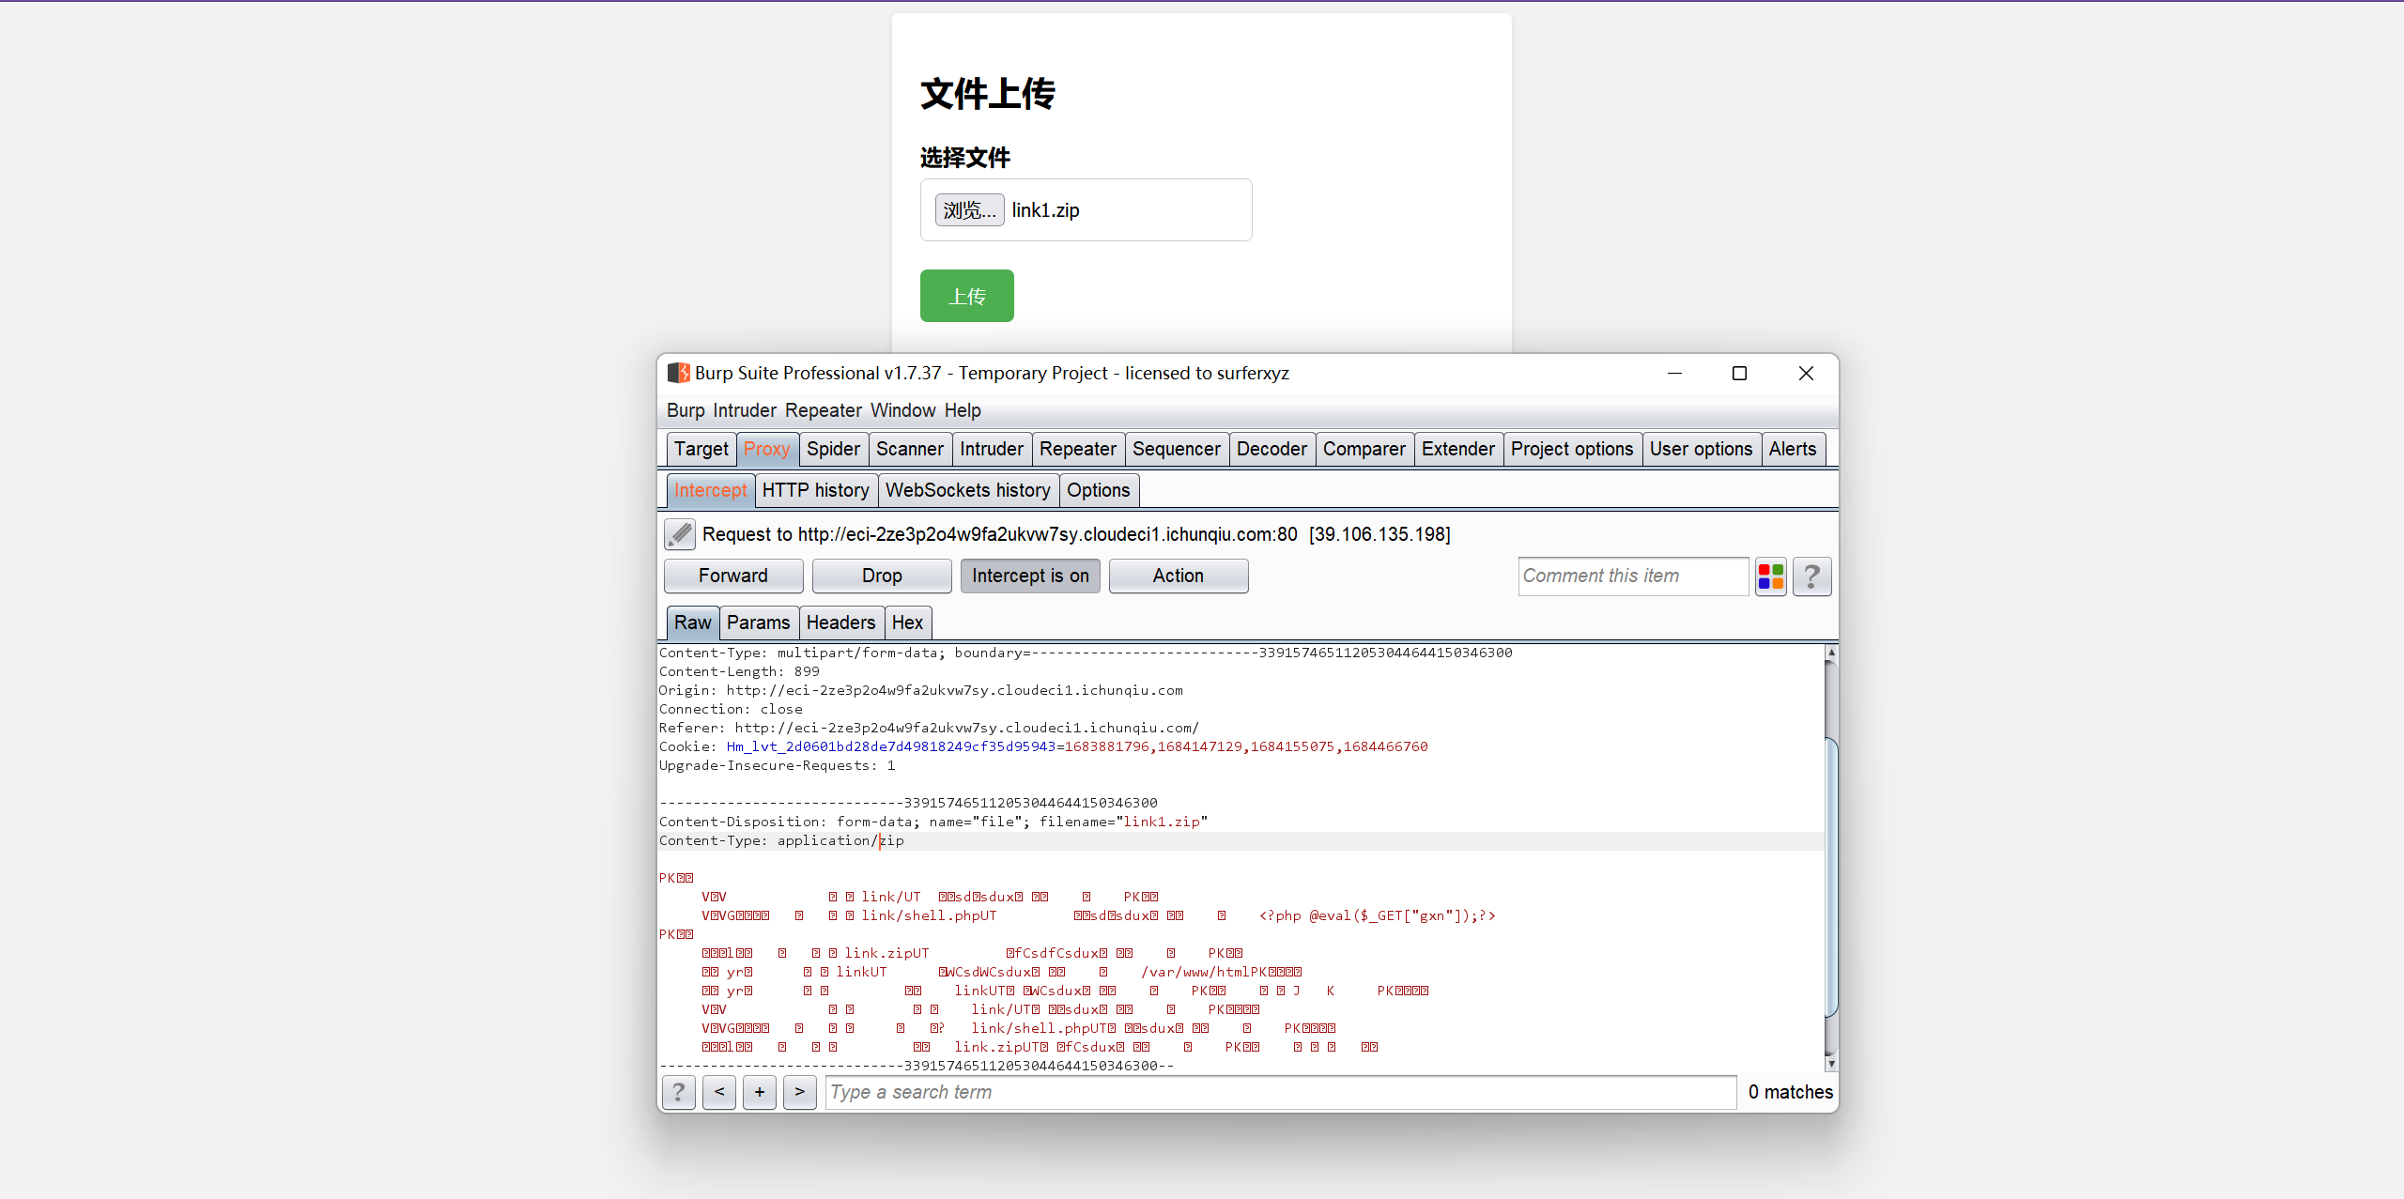
Task: Maximize the Burp Suite window
Action: pyautogui.click(x=1739, y=373)
